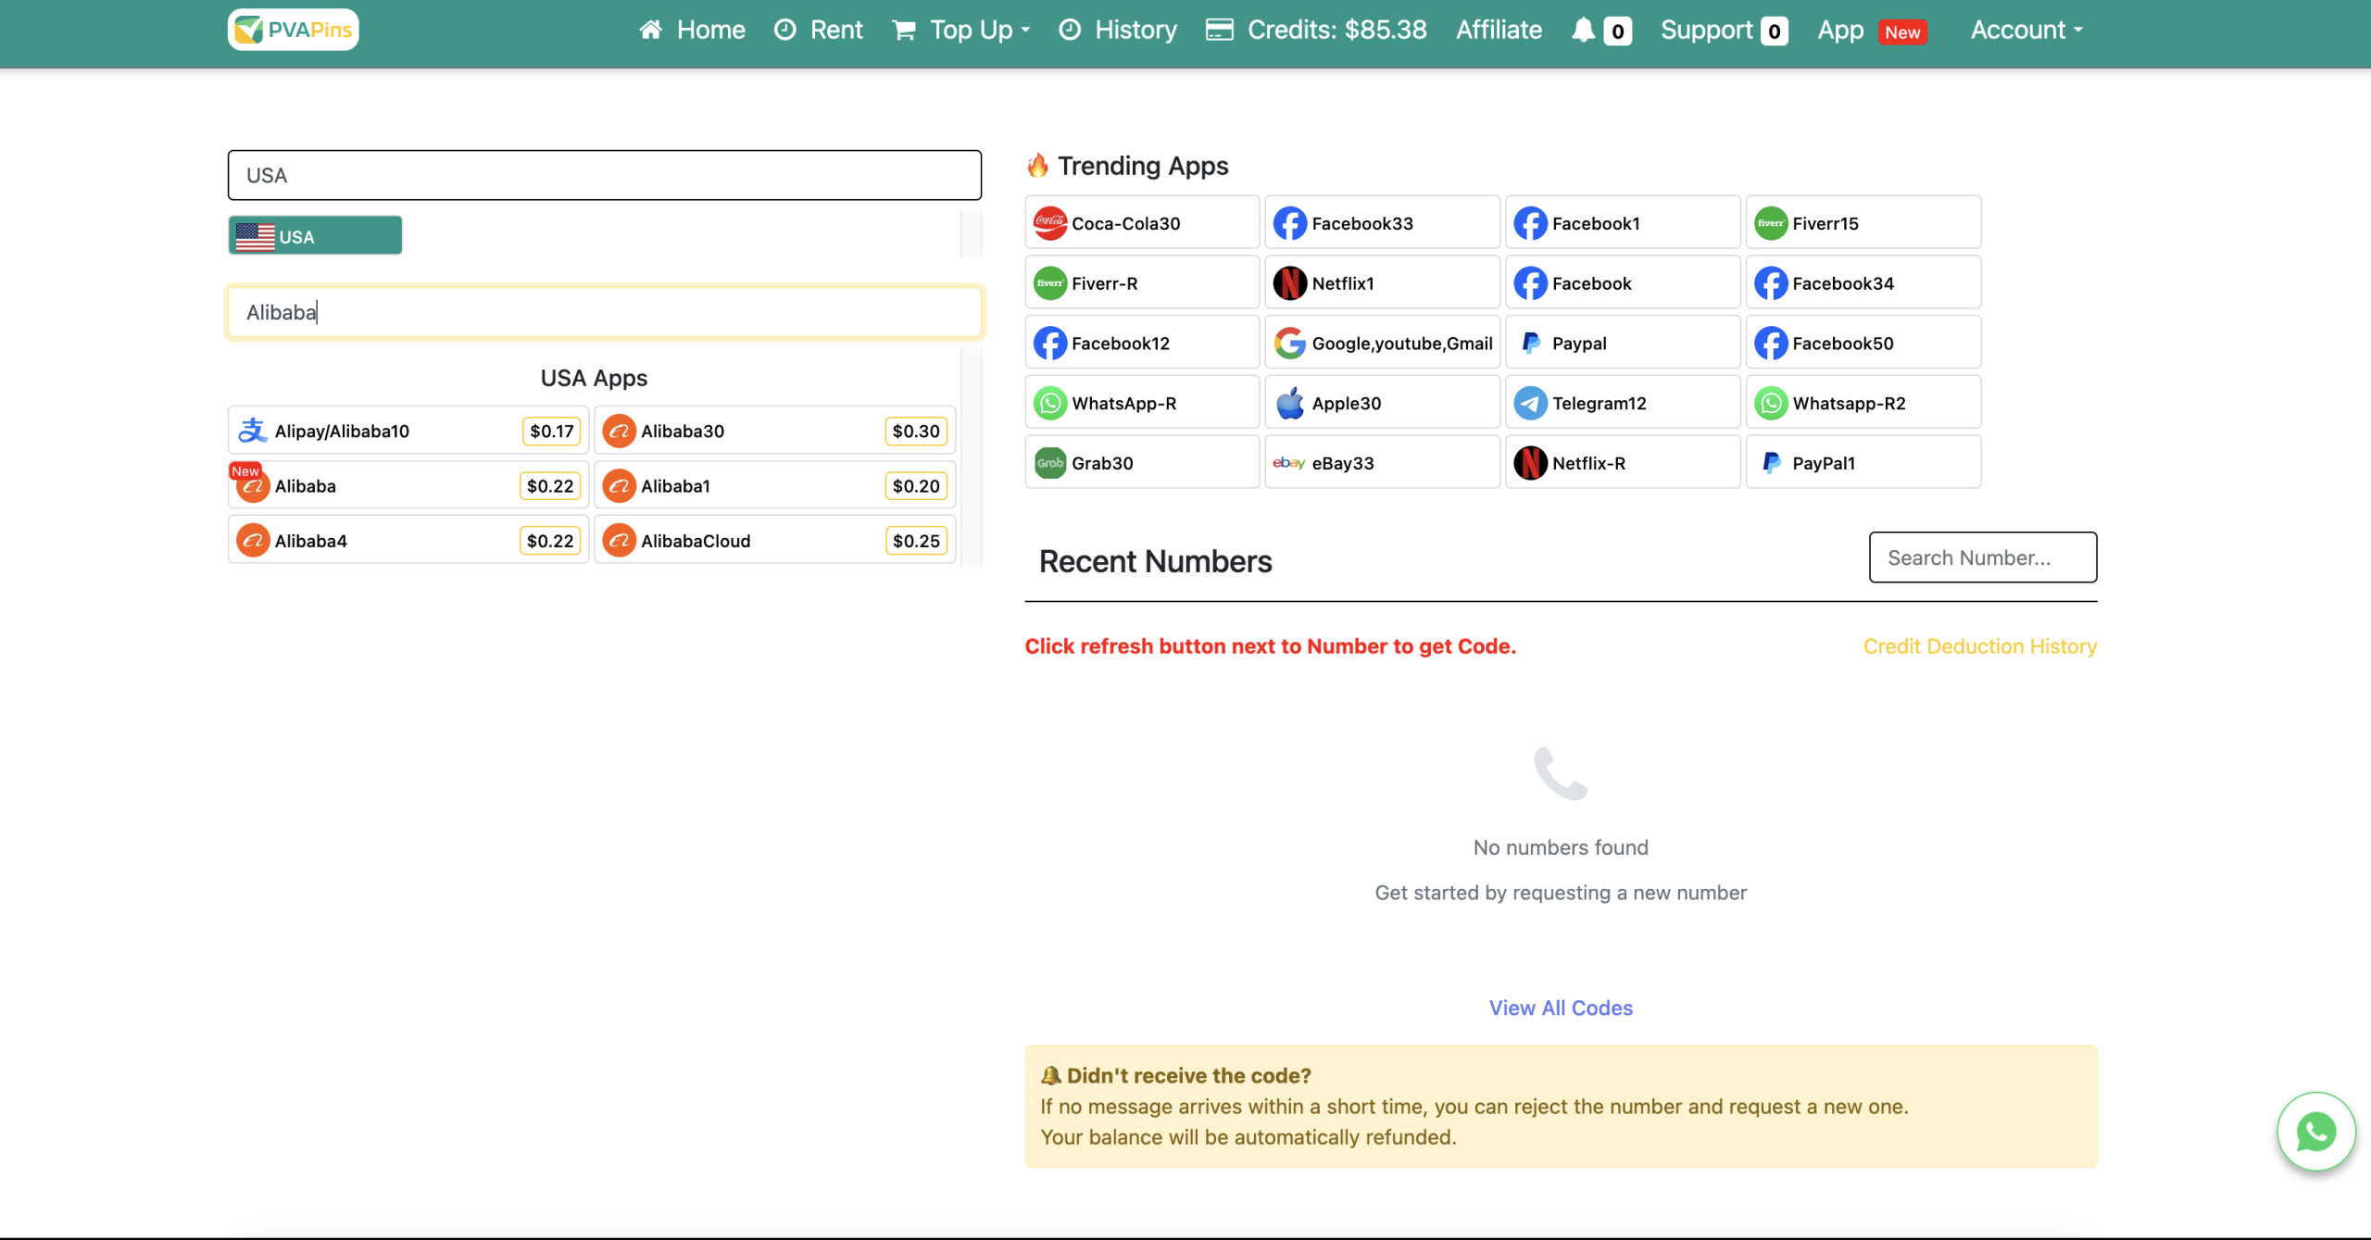View the Credits balance $85.38

pyautogui.click(x=1316, y=30)
